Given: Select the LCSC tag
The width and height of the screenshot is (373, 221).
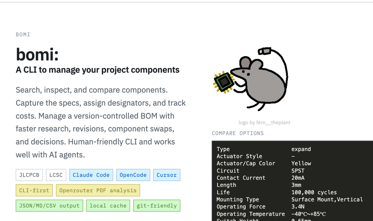Looking at the screenshot, I should click(x=56, y=175).
